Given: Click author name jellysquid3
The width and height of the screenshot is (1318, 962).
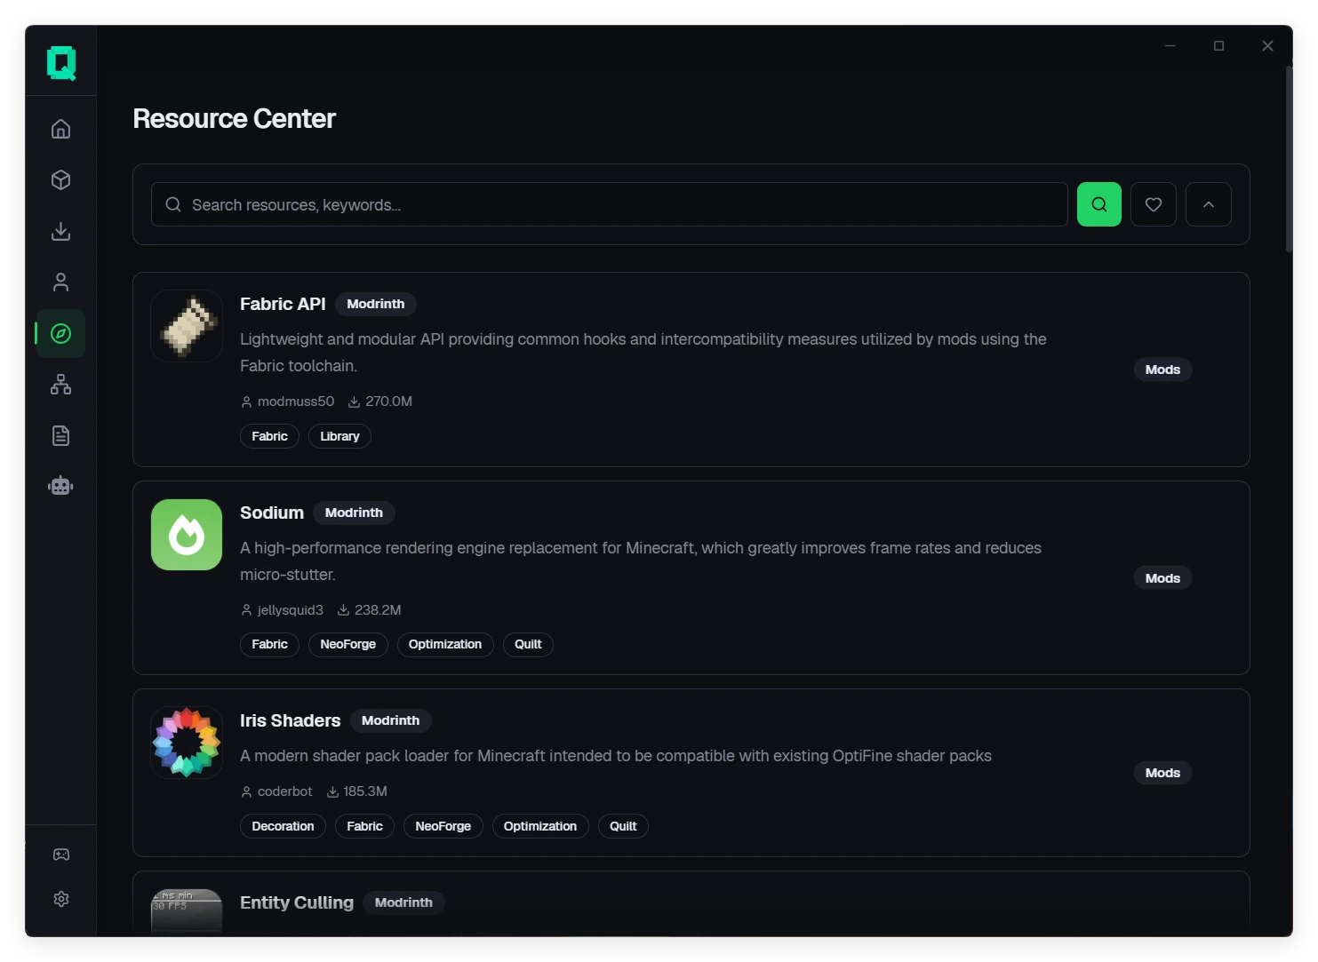Looking at the screenshot, I should point(291,610).
